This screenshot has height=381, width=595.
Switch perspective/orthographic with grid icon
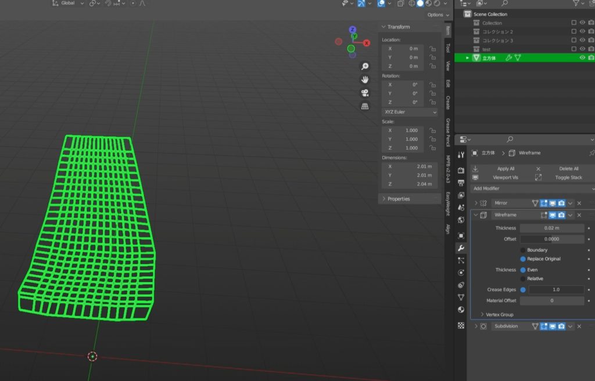365,106
